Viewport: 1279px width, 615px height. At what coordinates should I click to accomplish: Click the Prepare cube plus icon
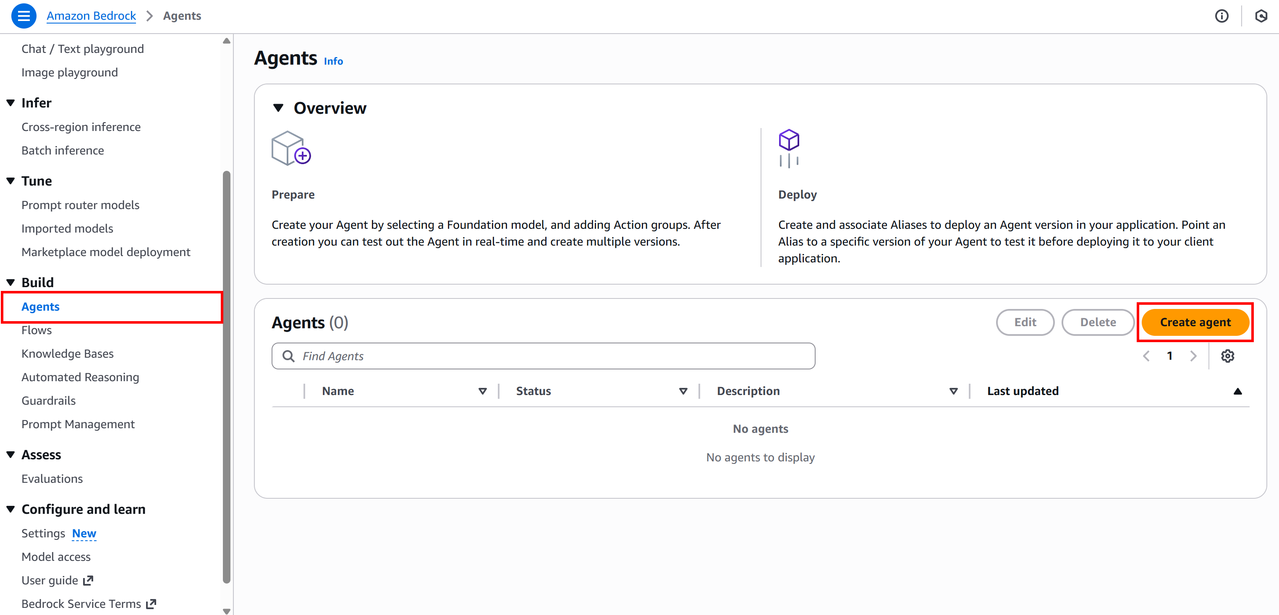(291, 149)
